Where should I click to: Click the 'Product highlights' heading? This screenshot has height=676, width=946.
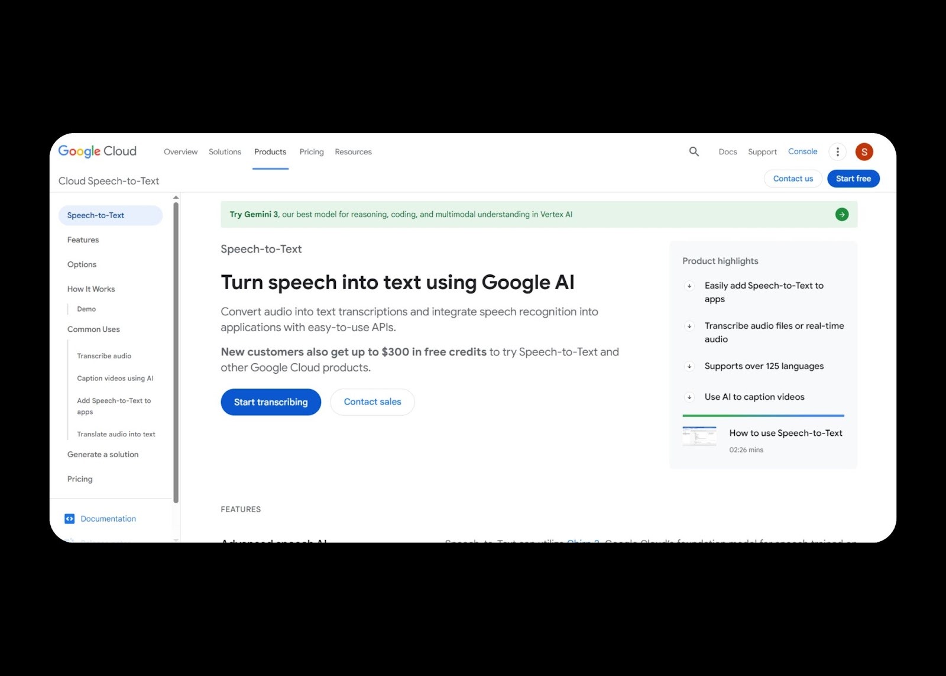tap(720, 261)
